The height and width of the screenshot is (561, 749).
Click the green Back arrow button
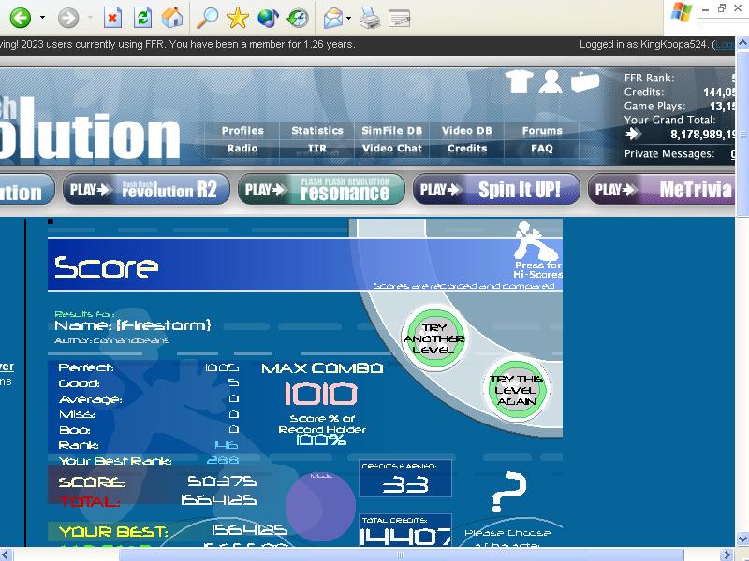point(21,19)
